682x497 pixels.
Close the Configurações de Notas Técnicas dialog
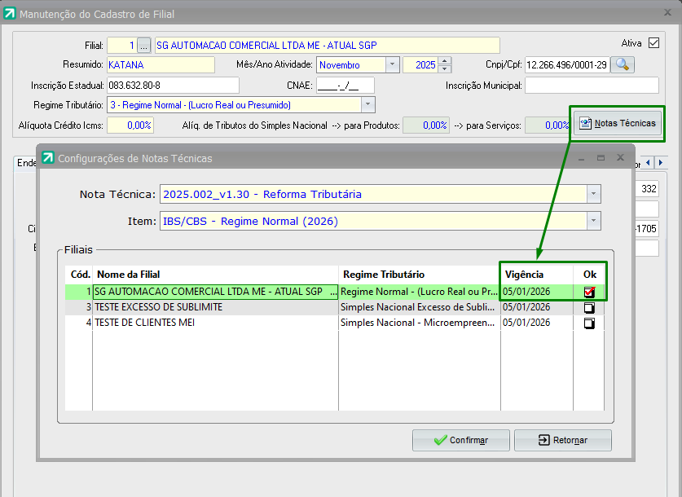pyautogui.click(x=620, y=157)
